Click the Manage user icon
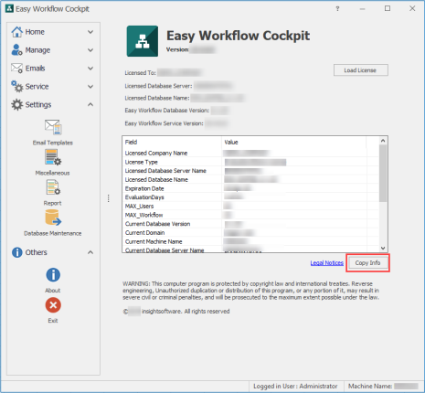 point(16,50)
